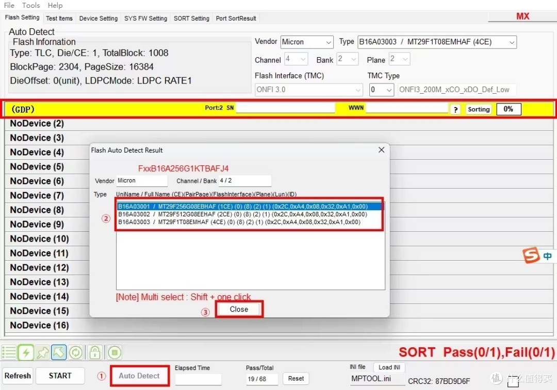Switch to the Flash Setting tab
This screenshot has width=557, height=390.
coord(22,18)
